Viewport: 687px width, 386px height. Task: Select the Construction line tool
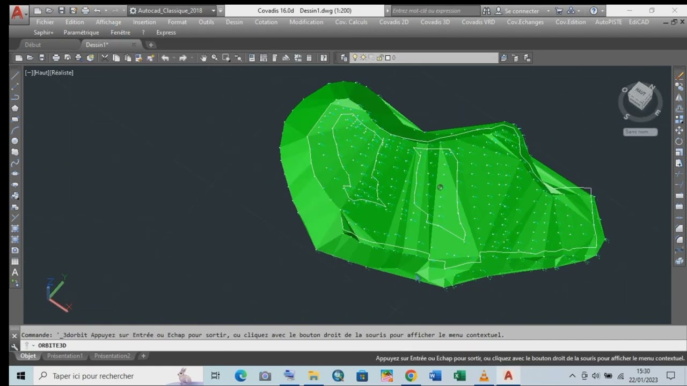[x=15, y=86]
